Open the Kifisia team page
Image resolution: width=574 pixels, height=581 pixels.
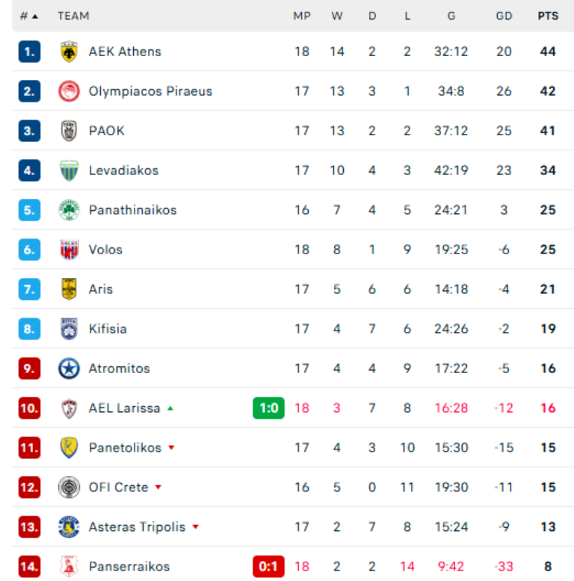[x=108, y=329]
